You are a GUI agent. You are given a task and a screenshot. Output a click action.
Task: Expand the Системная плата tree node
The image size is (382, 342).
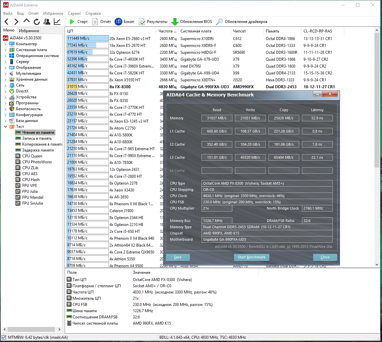5,50
